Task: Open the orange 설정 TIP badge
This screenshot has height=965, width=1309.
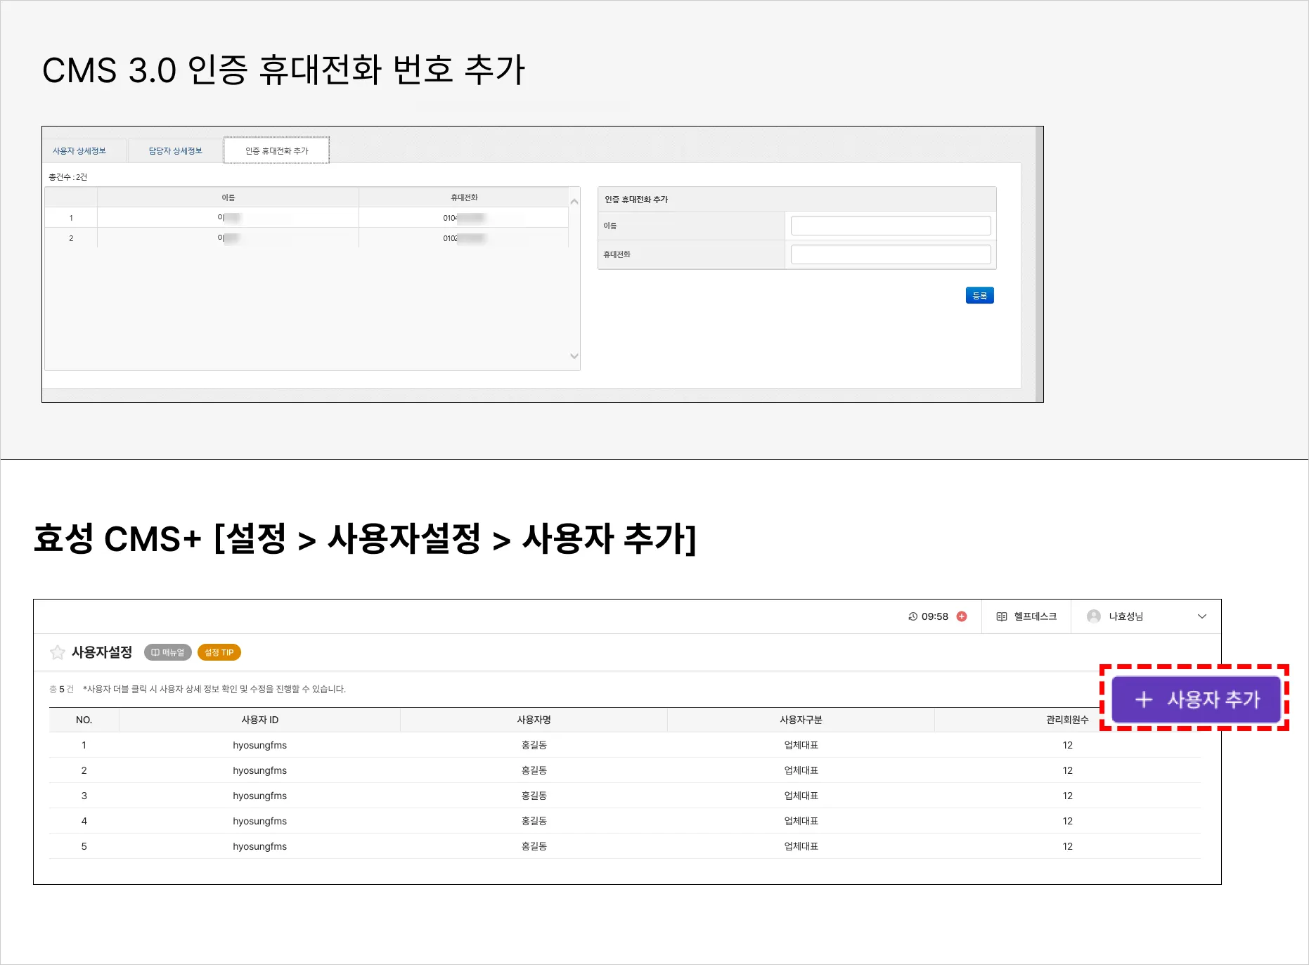Action: 219,653
